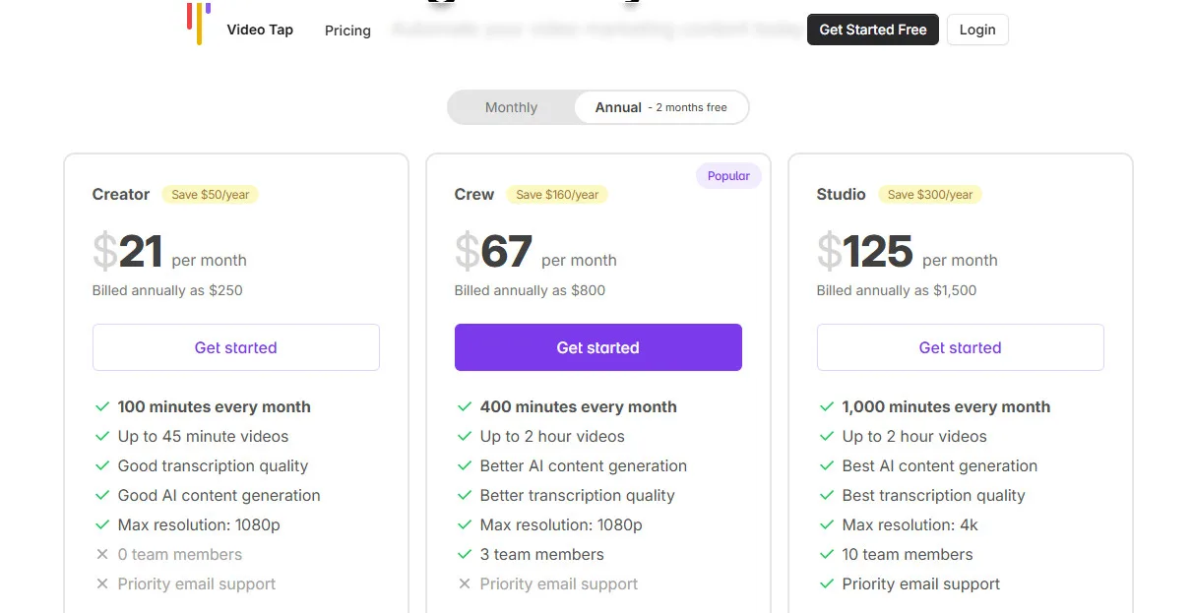Click the checkmark beside Studio's 10 team members
1192x613 pixels.
coord(827,554)
